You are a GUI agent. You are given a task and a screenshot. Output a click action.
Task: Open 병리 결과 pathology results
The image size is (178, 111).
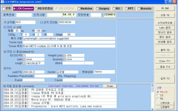click(x=165, y=37)
